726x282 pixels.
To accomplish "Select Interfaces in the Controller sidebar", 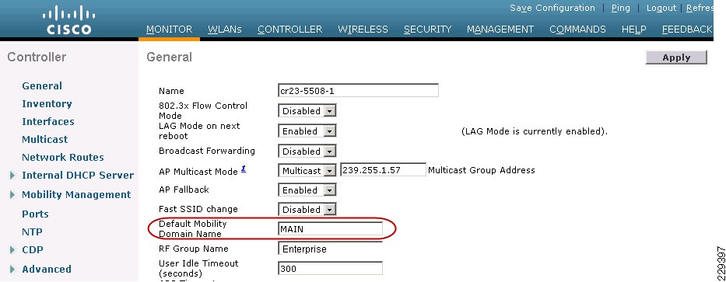I will point(48,122).
